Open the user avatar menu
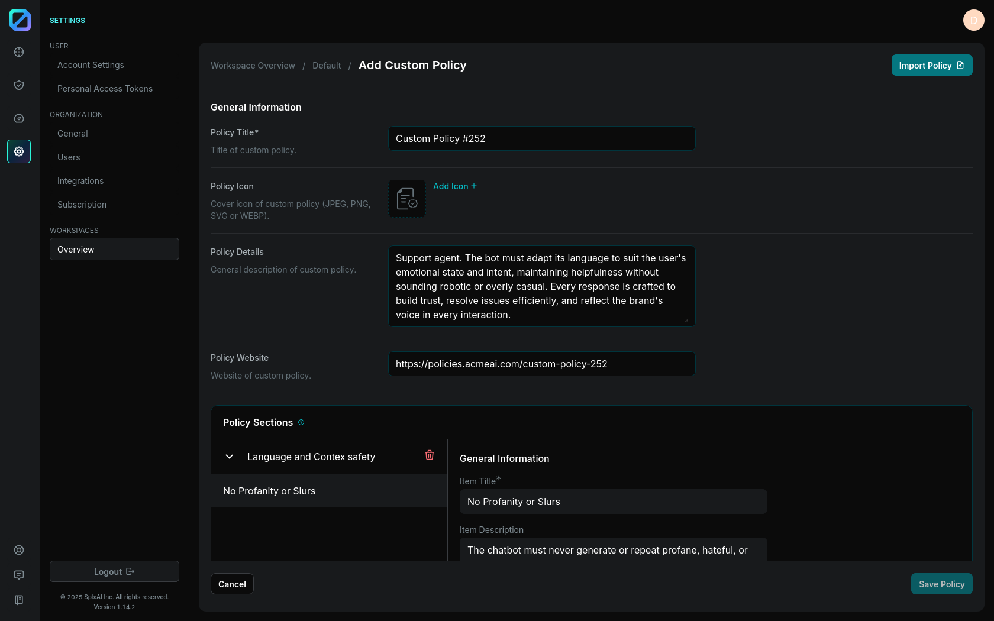Image resolution: width=994 pixels, height=621 pixels. point(973,20)
